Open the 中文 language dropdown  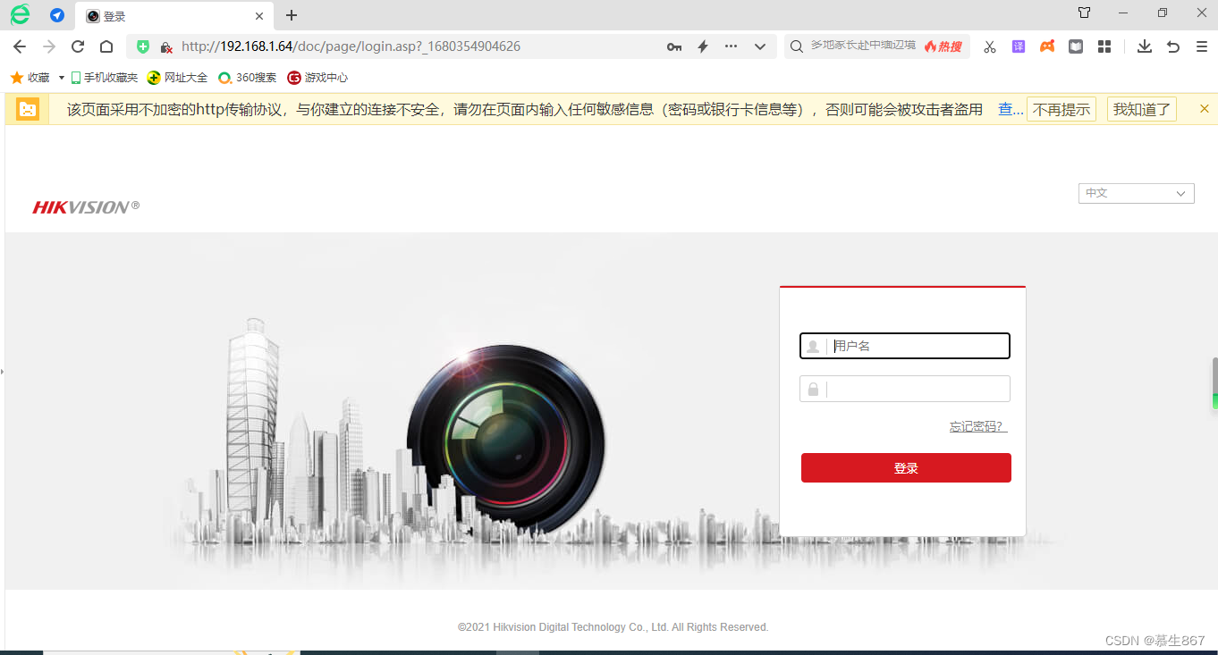[1136, 193]
